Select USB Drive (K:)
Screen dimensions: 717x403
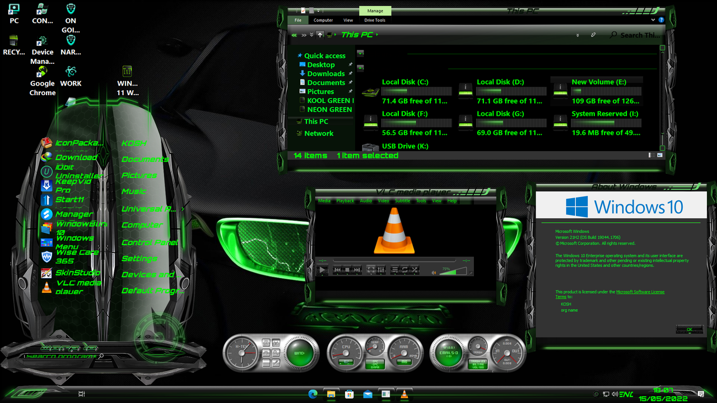(x=397, y=146)
